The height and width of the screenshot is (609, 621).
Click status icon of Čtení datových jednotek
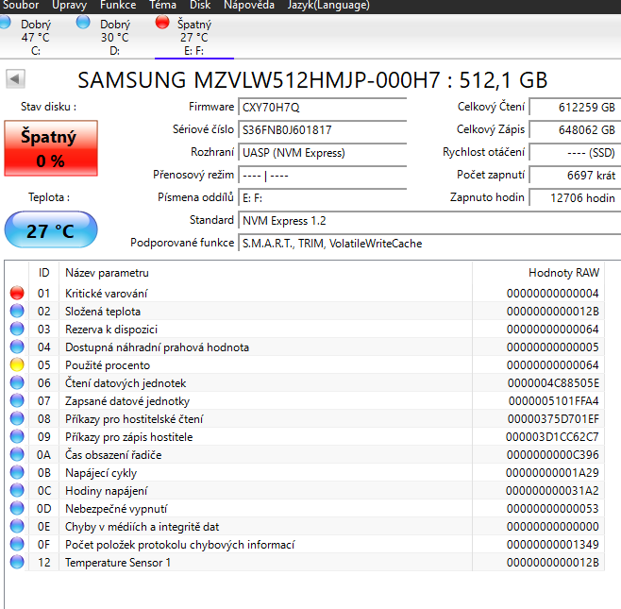(x=17, y=382)
